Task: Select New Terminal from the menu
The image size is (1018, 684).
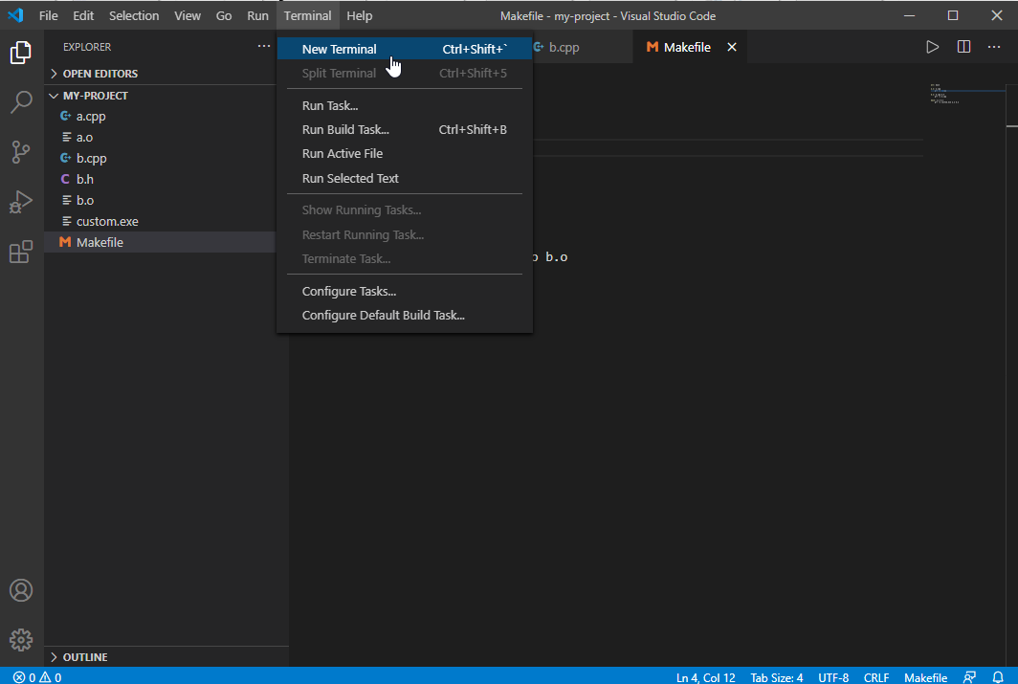Action: 339,49
